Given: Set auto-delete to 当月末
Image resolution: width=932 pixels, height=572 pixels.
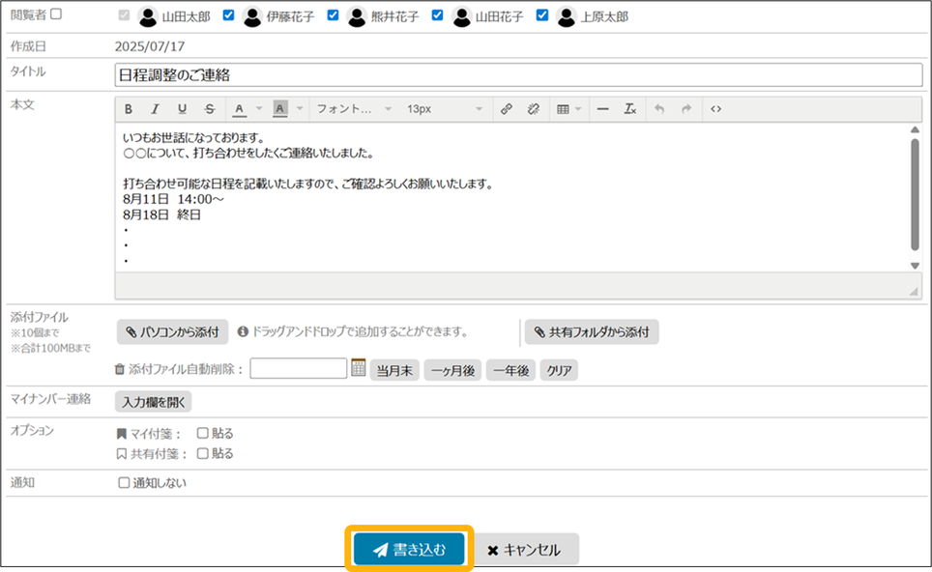Looking at the screenshot, I should coord(395,370).
